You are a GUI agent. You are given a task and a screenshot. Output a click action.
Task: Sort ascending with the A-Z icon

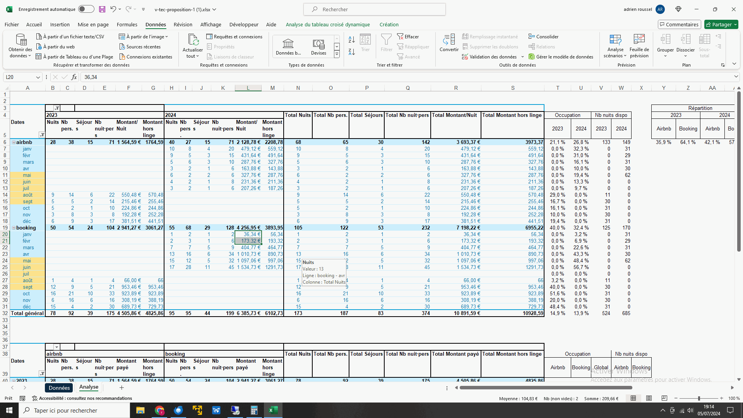click(x=351, y=39)
